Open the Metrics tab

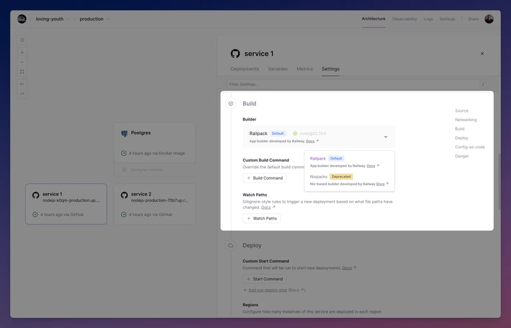pyautogui.click(x=304, y=69)
